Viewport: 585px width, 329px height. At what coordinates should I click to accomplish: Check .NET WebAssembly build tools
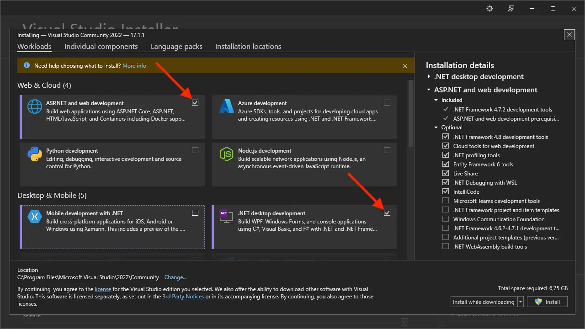446,247
